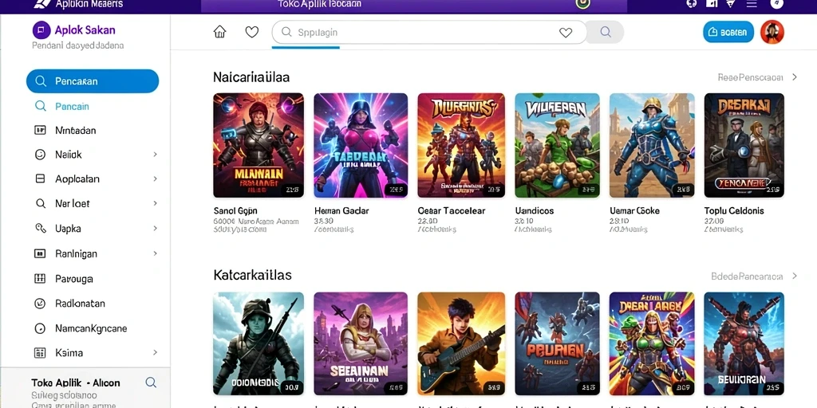817x408 pixels.
Task: Click the NamcanKgncane circle icon
Action: pos(40,328)
